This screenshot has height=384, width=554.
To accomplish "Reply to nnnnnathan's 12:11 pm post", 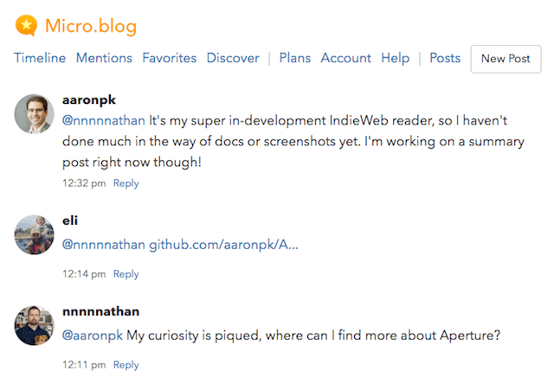I will pyautogui.click(x=126, y=365).
